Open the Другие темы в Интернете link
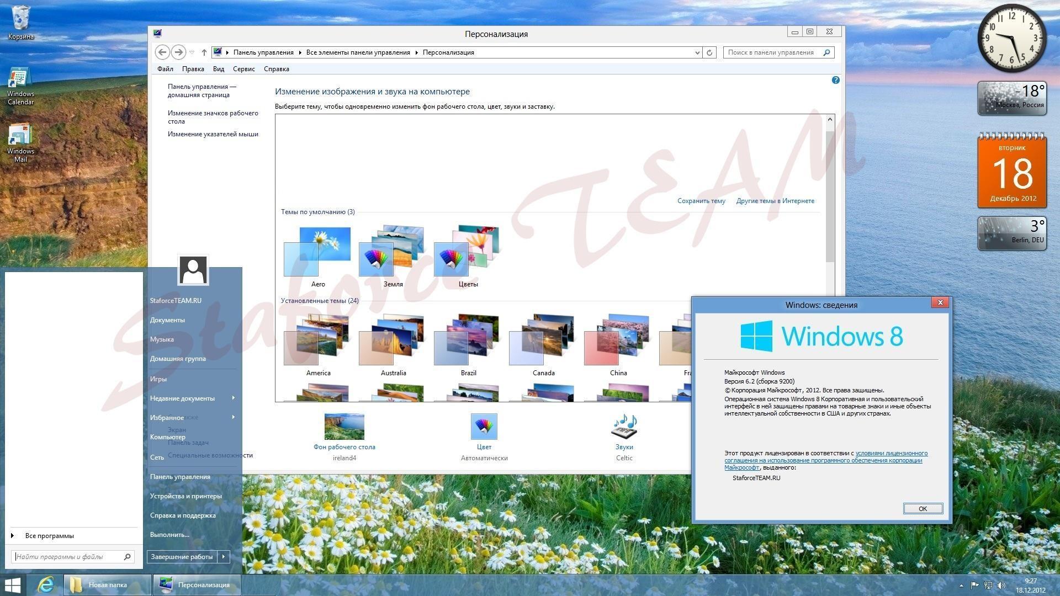Viewport: 1060px width, 596px height. 775,201
